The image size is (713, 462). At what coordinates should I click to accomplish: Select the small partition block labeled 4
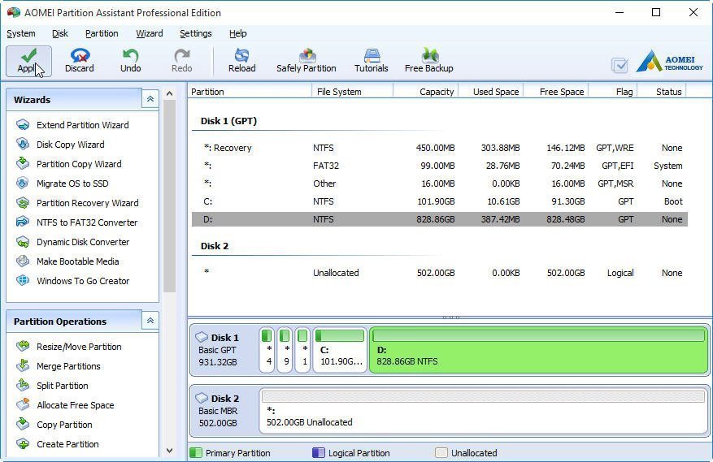267,350
